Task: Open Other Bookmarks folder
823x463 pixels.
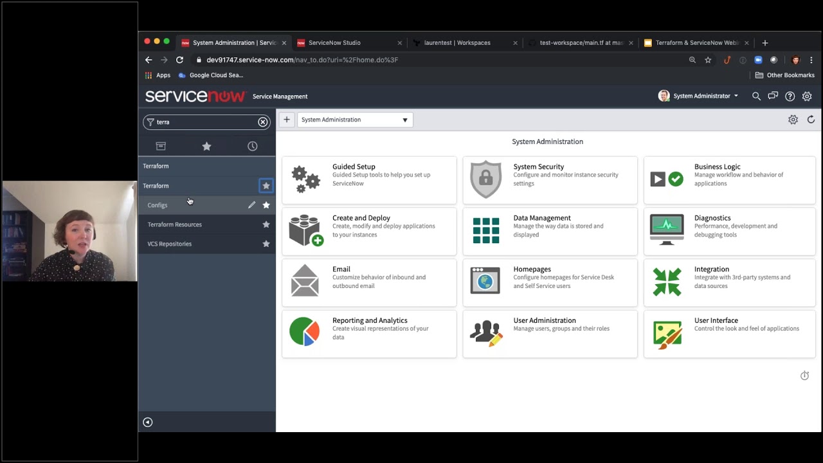Action: (784, 75)
